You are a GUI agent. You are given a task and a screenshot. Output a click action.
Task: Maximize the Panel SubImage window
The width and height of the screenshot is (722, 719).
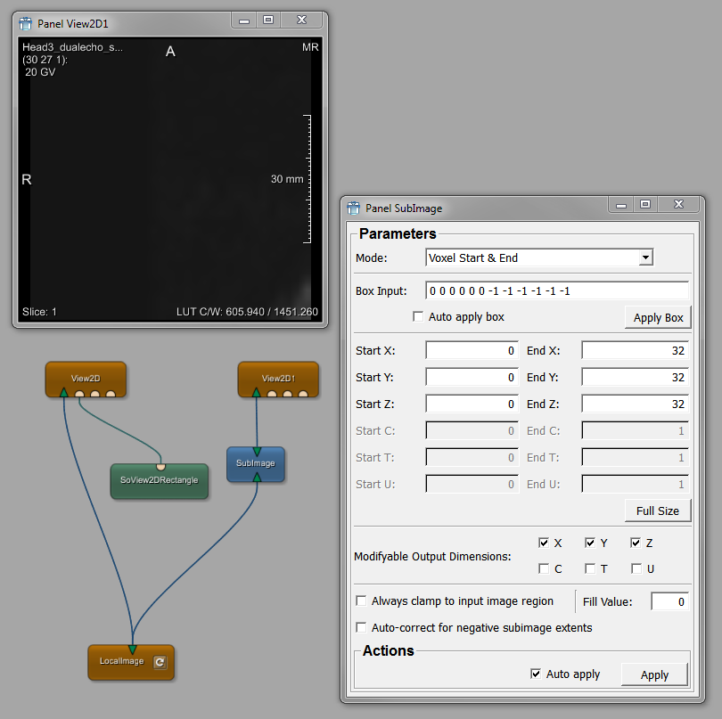pos(645,205)
